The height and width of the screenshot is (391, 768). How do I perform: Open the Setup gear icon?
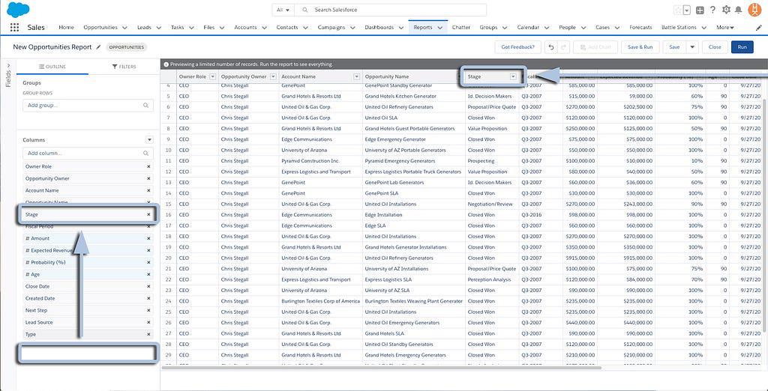725,10
